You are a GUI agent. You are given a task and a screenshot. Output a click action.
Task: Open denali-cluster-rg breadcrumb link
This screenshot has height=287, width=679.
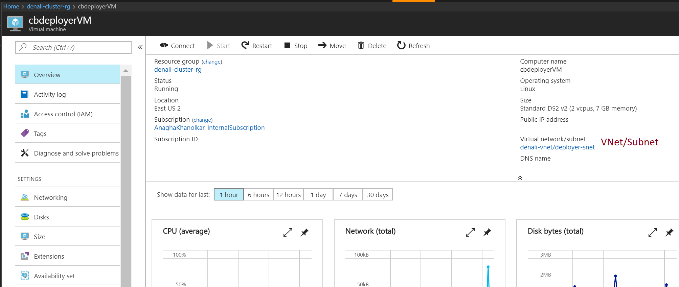(48, 6)
